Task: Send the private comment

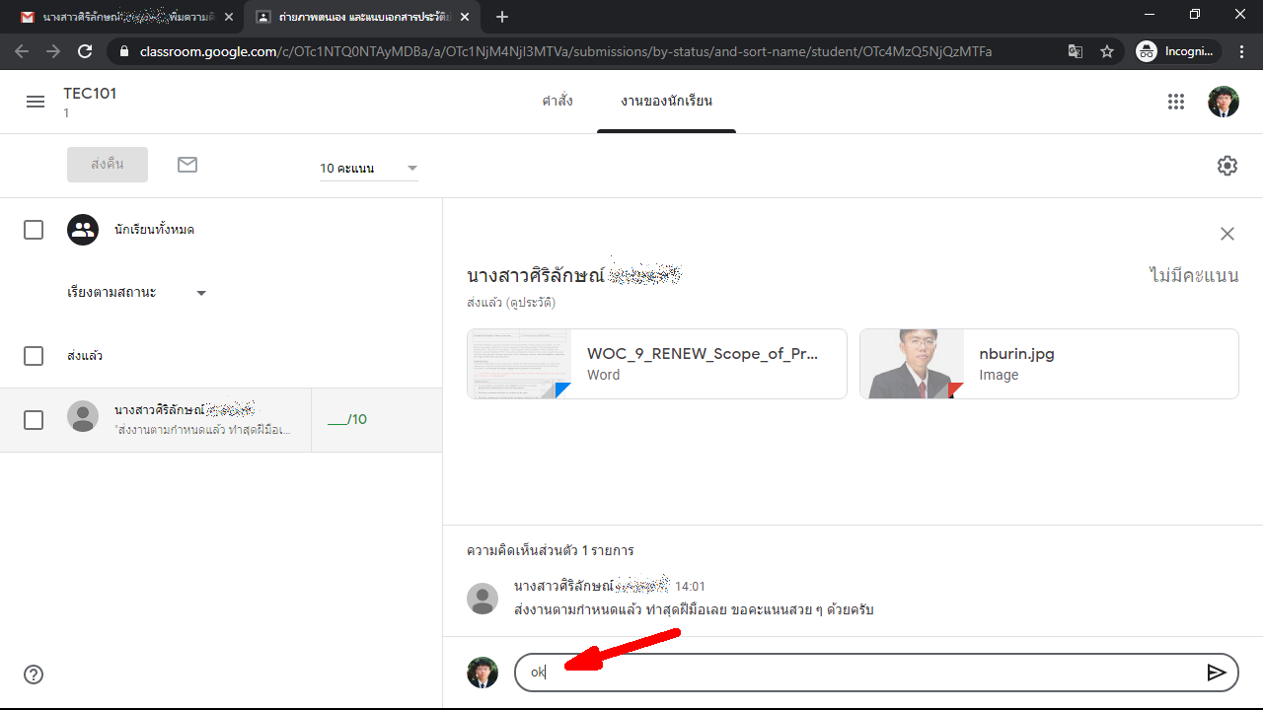Action: pyautogui.click(x=1217, y=673)
